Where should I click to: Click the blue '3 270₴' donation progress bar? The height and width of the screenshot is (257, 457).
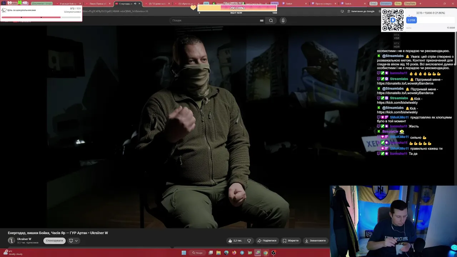pos(411,20)
